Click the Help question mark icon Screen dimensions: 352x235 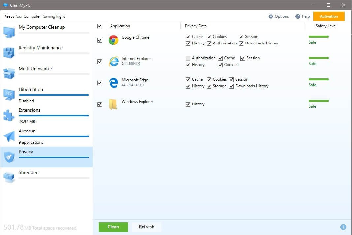pyautogui.click(x=298, y=16)
